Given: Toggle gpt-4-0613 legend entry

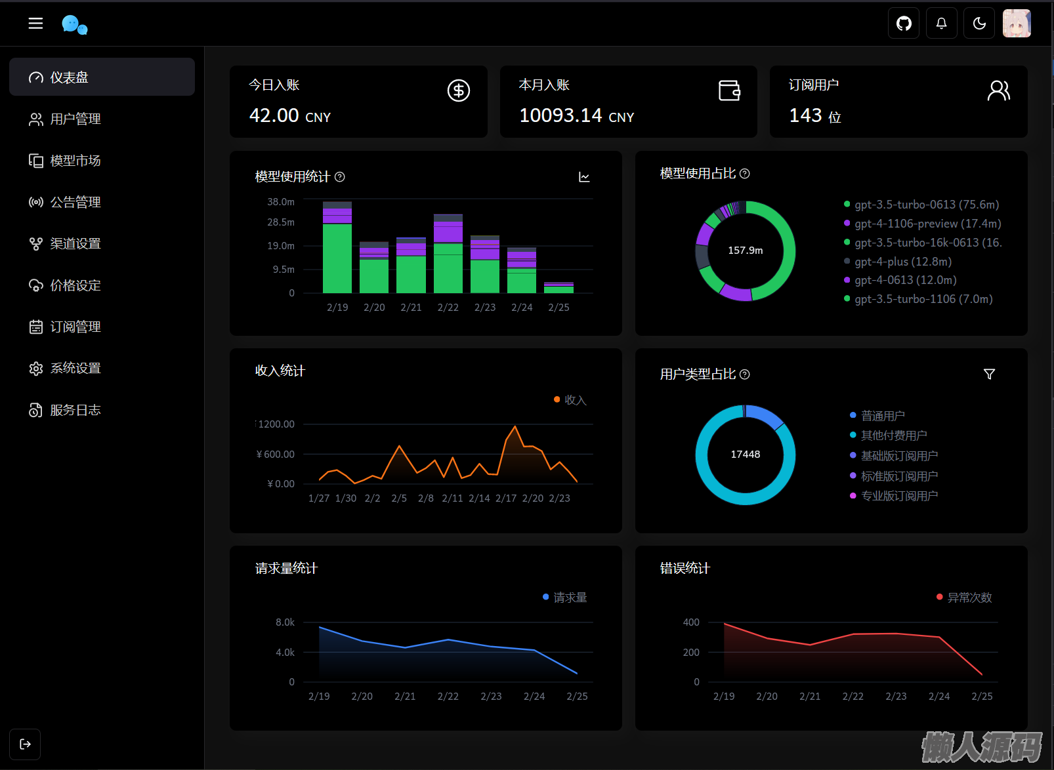Looking at the screenshot, I should [x=900, y=280].
